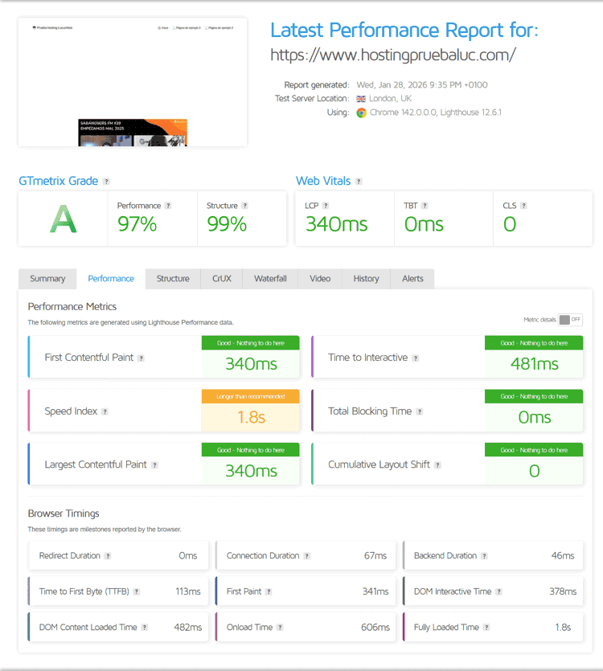Click the question mark beside LCP
This screenshot has height=671, width=603.
point(326,206)
